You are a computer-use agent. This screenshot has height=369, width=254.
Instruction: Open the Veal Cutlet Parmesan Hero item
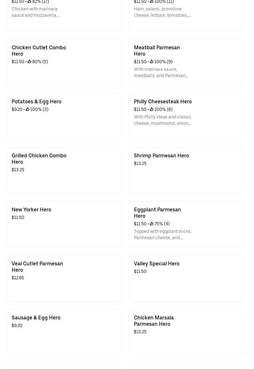[37, 267]
